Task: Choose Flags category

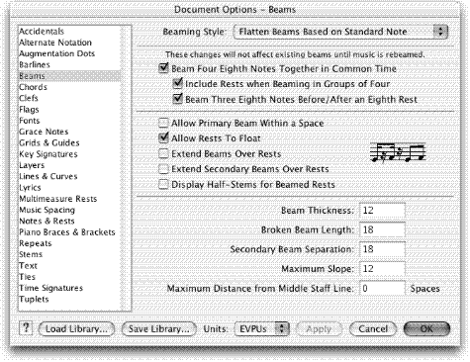Action: pyautogui.click(x=69, y=110)
